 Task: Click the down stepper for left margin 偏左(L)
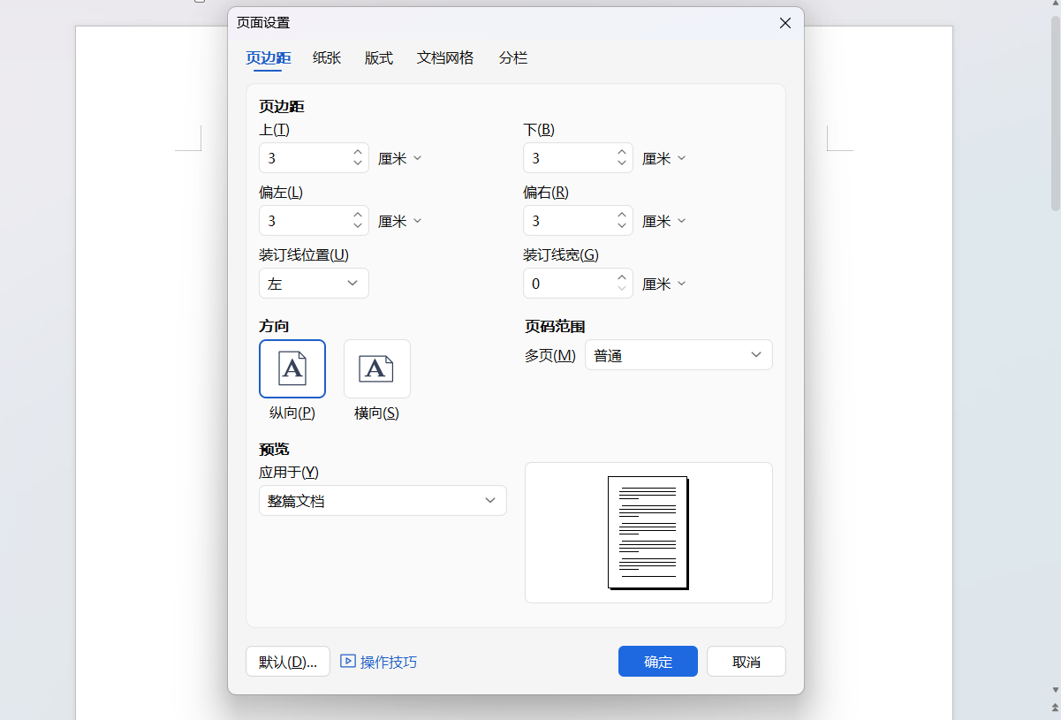point(357,226)
